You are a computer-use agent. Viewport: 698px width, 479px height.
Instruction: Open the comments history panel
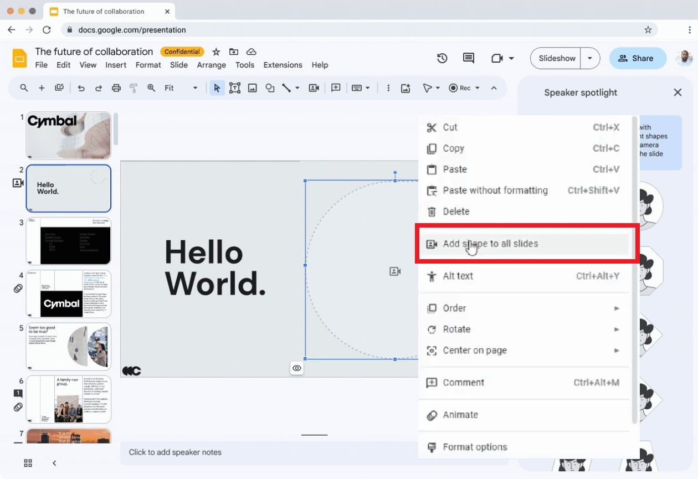(x=469, y=58)
